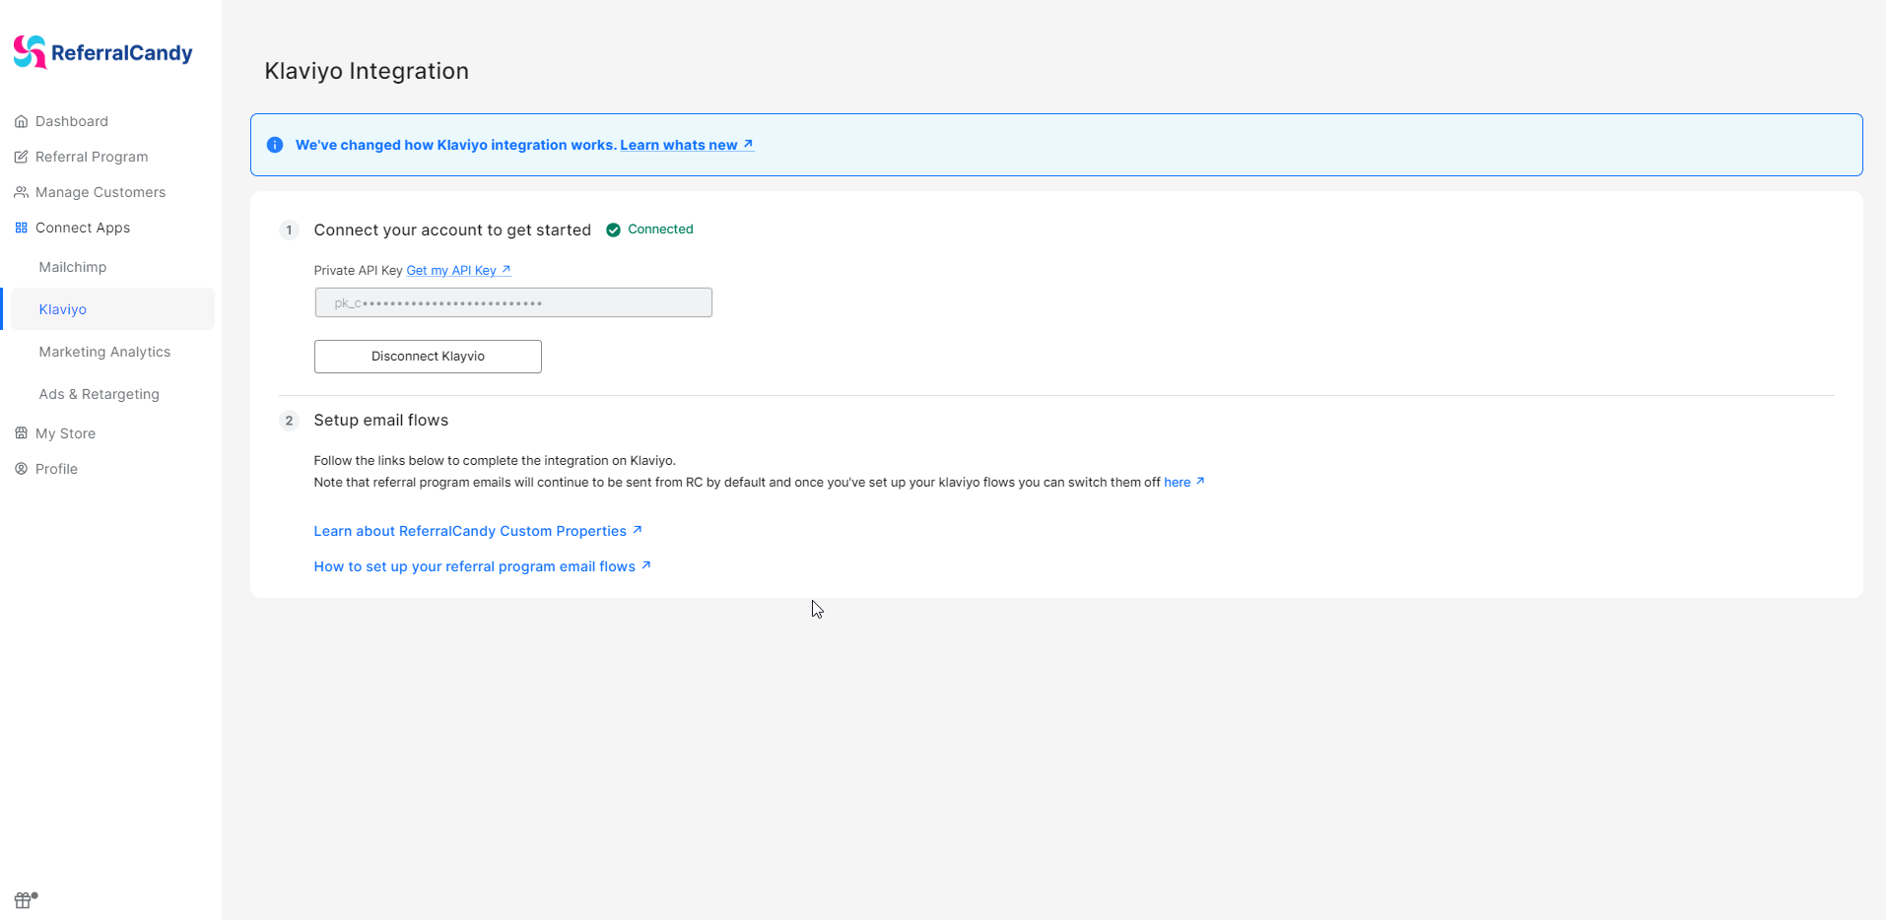Click the Manage Customers people icon
The height and width of the screenshot is (920, 1886).
[x=21, y=191]
